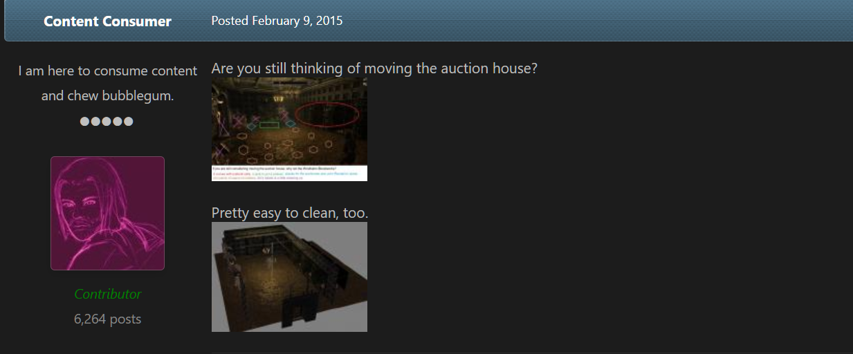
Task: Open the pink sketch avatar image
Action: click(x=107, y=213)
